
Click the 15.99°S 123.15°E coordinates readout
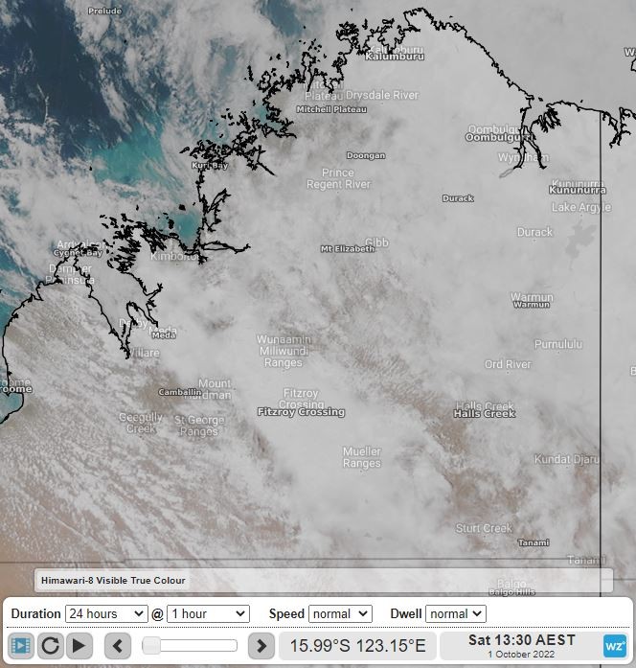pyautogui.click(x=357, y=645)
